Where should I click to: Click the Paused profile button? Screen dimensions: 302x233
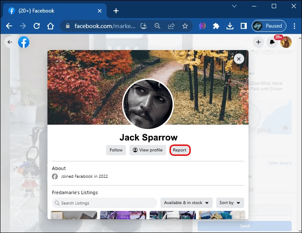pyautogui.click(x=269, y=26)
